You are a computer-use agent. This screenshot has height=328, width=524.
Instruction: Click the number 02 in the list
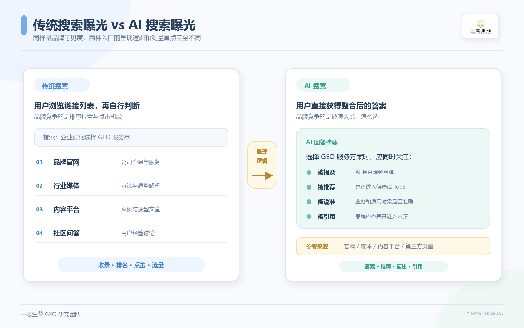pyautogui.click(x=39, y=186)
